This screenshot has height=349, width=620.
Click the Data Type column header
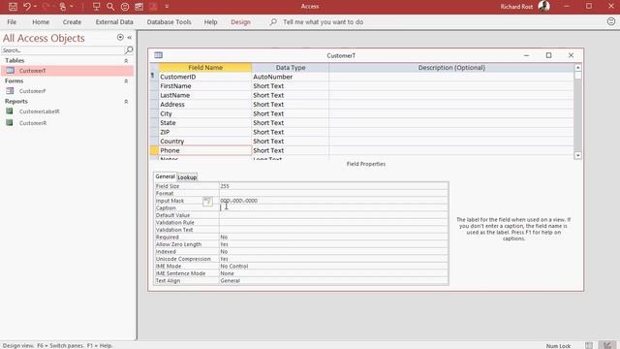[291, 68]
